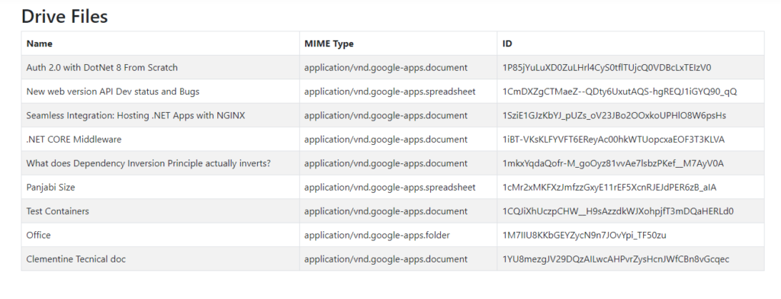Click the ID starting with 1cMr2xMKFXzJ
This screenshot has height=299, width=781.
(609, 187)
